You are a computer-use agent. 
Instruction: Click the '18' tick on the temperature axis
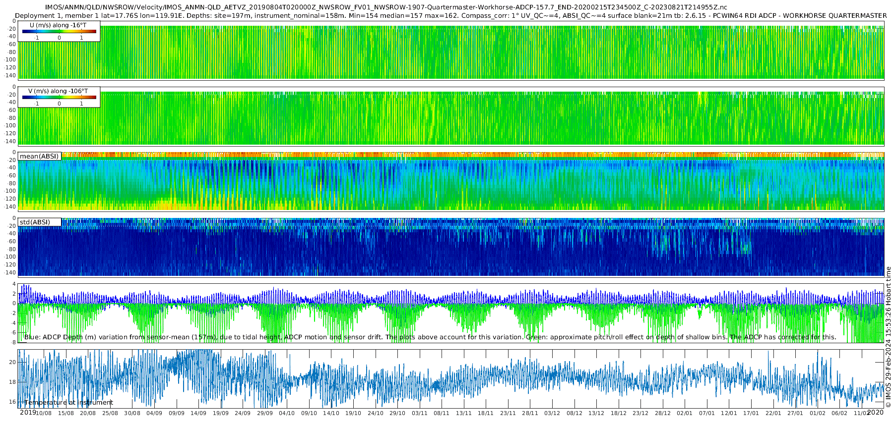pos(12,382)
